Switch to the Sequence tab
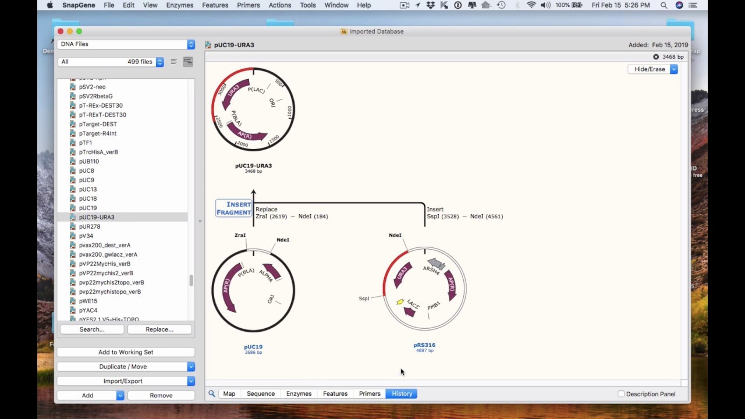 coord(261,394)
